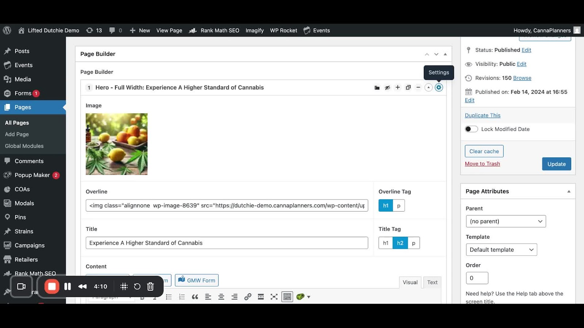584x328 pixels.
Task: Insert bulleted list in editor
Action: 169,297
